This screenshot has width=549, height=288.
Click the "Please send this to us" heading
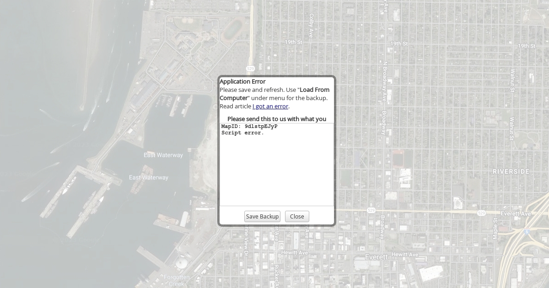[x=277, y=119]
